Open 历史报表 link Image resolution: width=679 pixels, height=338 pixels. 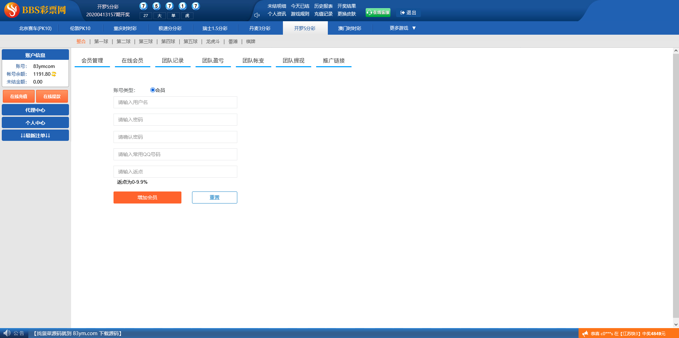tap(324, 6)
